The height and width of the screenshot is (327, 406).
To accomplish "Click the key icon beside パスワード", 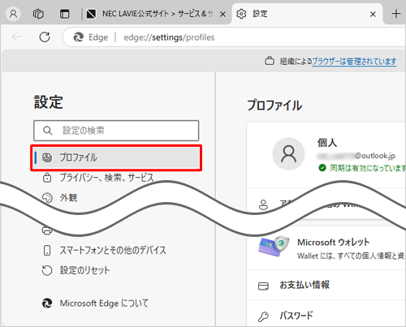I will 263,316.
